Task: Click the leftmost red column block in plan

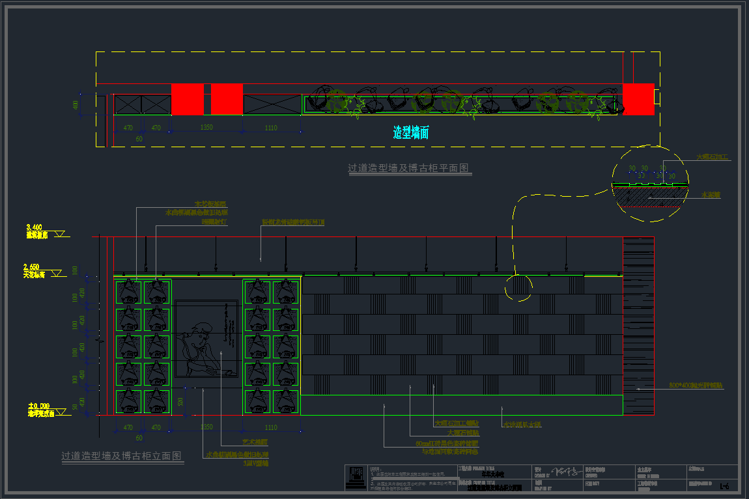Action: point(188,100)
